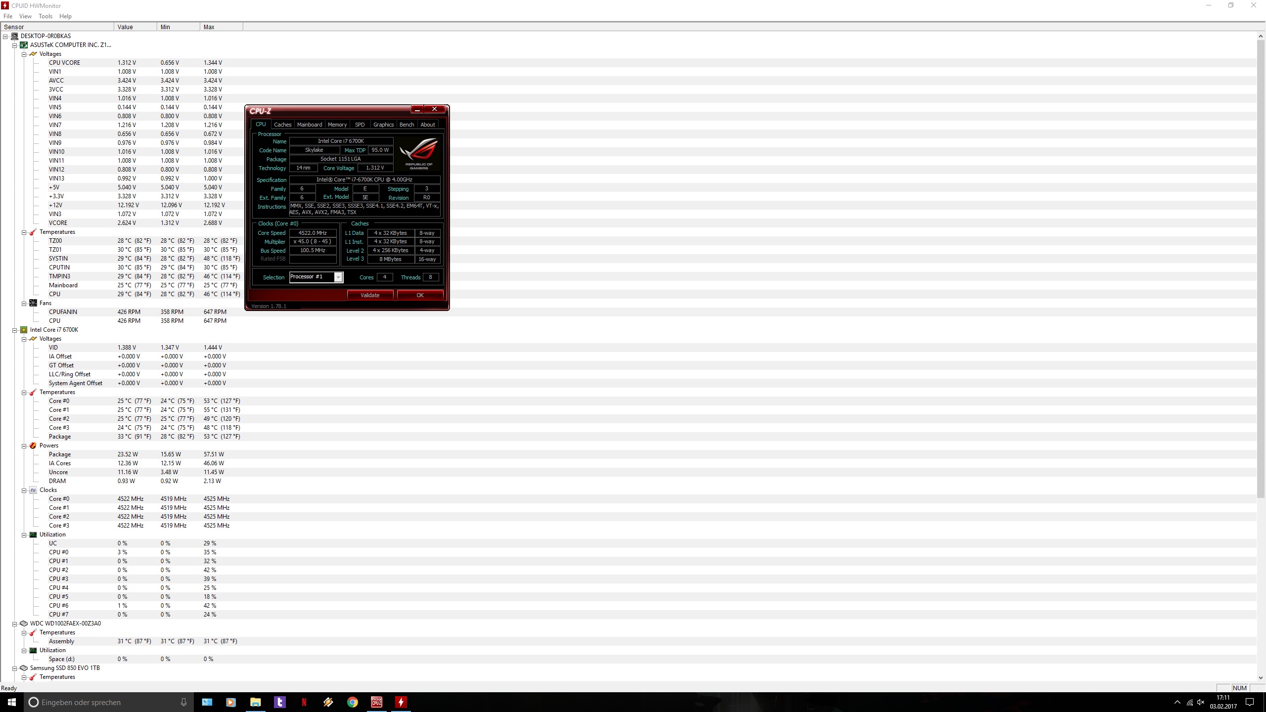This screenshot has width=1266, height=712.
Task: Click the Clocks node icon
Action: pos(33,490)
